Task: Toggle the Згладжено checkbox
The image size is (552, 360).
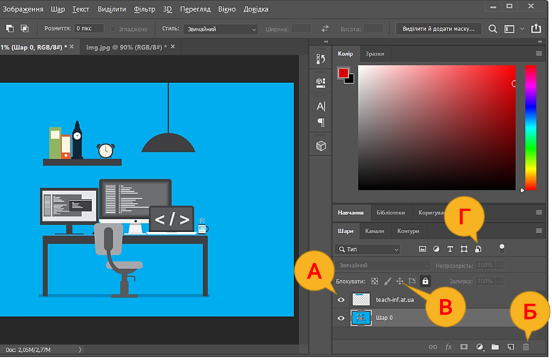Action: [x=113, y=29]
